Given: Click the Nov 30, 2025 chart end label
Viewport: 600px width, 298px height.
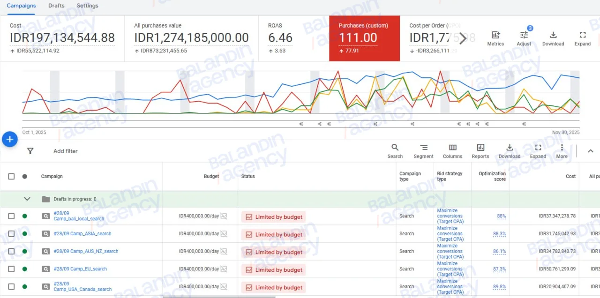Looking at the screenshot, I should point(566,133).
